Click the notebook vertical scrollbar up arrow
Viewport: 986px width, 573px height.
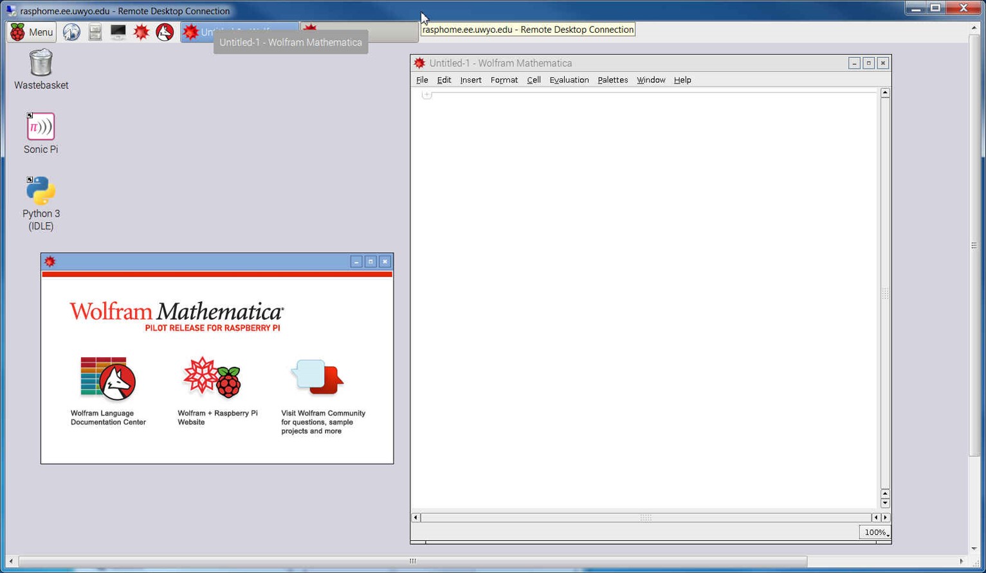(x=885, y=93)
